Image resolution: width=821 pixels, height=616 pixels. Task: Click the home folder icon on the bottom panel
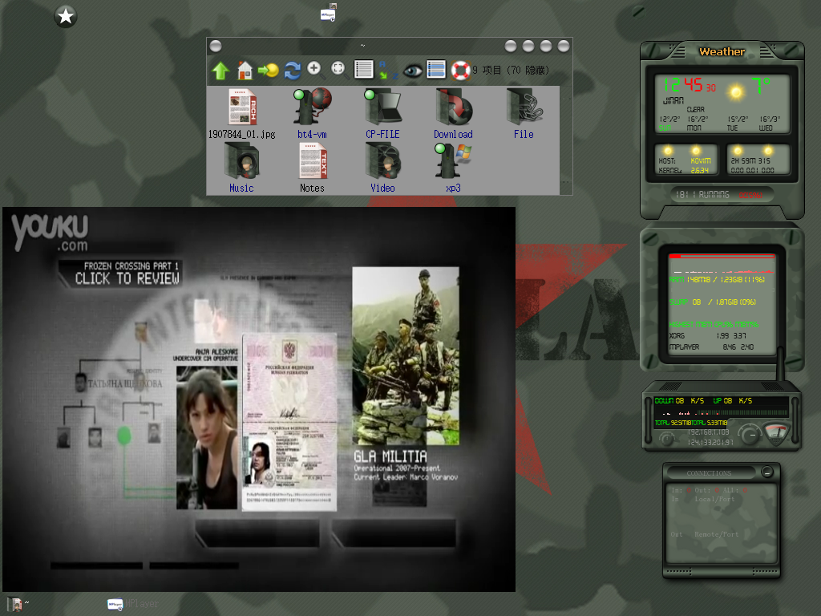coord(14,604)
